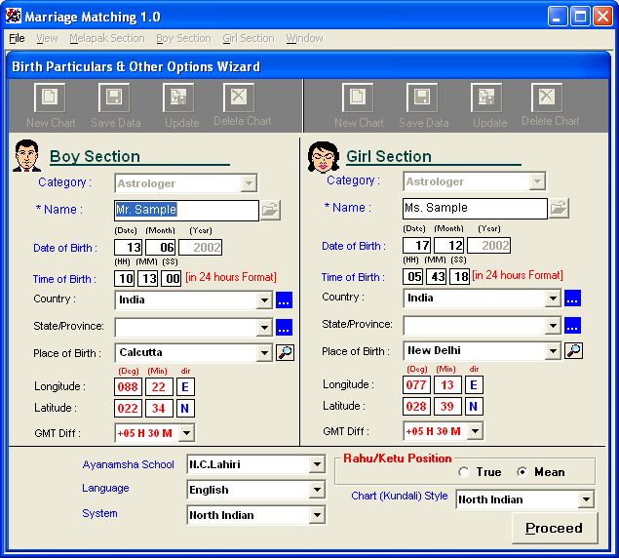
Task: Open the Language dropdown showing English
Action: click(316, 490)
